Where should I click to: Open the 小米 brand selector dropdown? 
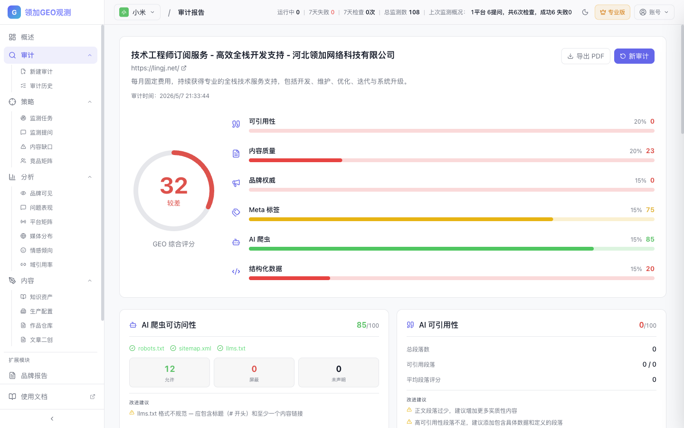click(137, 12)
